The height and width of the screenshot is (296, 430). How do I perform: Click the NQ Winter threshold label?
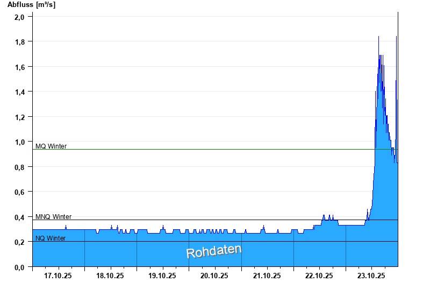click(51, 238)
